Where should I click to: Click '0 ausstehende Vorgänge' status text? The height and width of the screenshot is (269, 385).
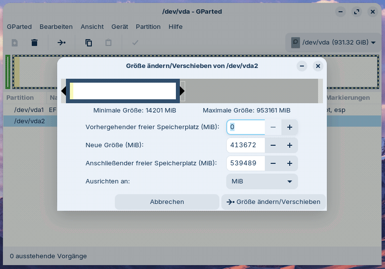48,256
